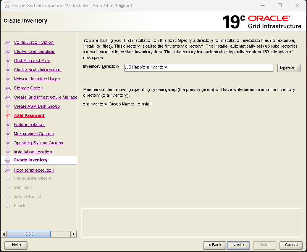Click the sidebar scroll left arrow
307x252 pixels.
point(4,234)
